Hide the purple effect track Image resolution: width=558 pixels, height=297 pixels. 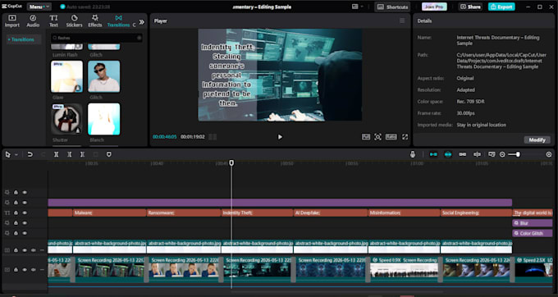coord(25,203)
